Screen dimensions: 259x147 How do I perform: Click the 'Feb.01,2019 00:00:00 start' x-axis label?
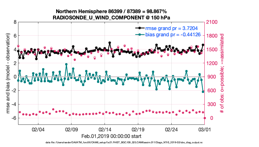click(111, 136)
